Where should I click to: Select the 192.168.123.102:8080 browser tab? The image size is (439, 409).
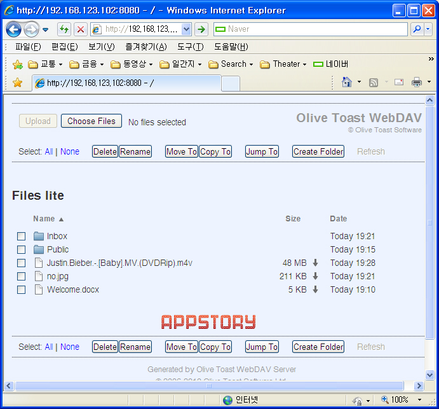click(126, 83)
